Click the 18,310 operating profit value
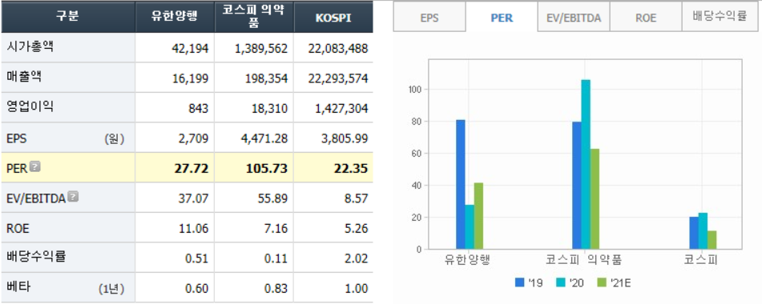This screenshot has height=304, width=762. [269, 109]
